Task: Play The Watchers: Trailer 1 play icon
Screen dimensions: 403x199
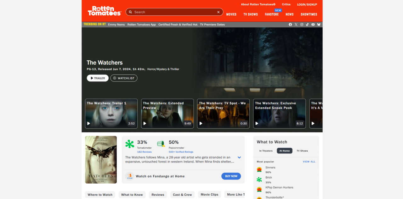Action: coord(89,123)
